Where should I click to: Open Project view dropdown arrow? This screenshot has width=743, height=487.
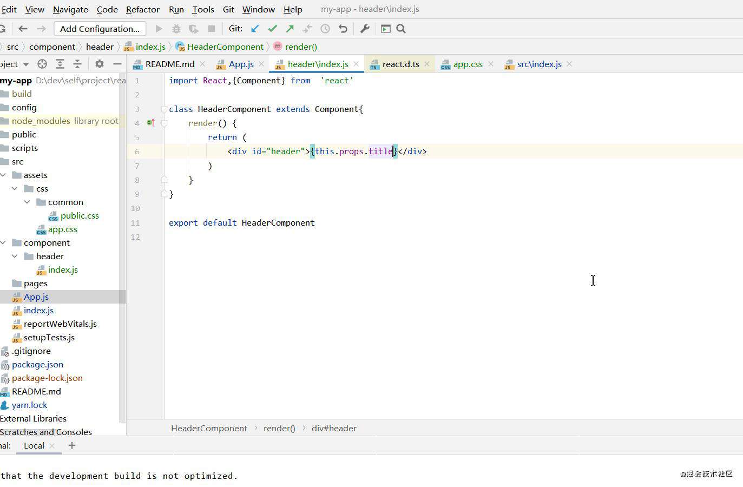[25, 64]
